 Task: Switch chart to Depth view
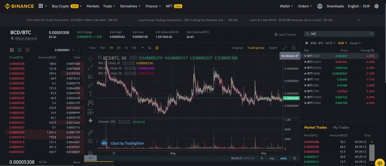pyautogui.click(x=273, y=48)
